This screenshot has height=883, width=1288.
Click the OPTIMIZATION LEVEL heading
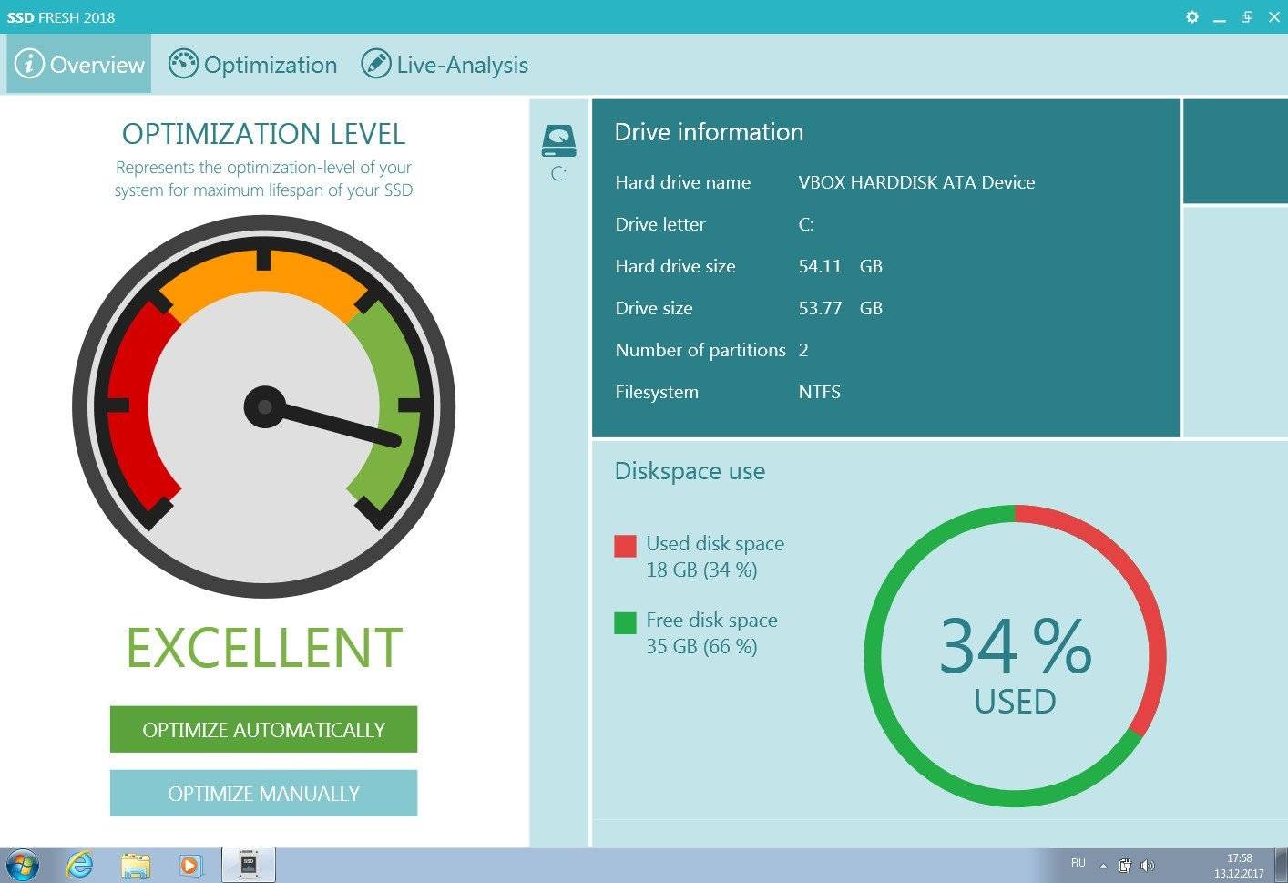click(263, 134)
